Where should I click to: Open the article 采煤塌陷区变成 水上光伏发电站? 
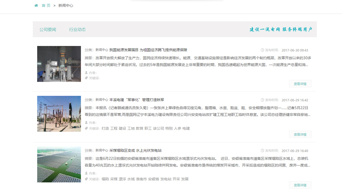pos(136,150)
